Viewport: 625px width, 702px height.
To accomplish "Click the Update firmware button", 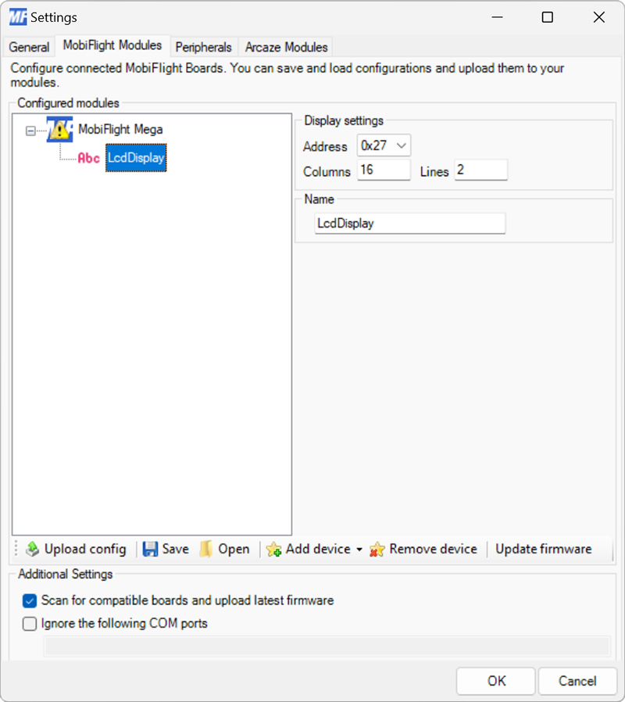I will coord(543,549).
